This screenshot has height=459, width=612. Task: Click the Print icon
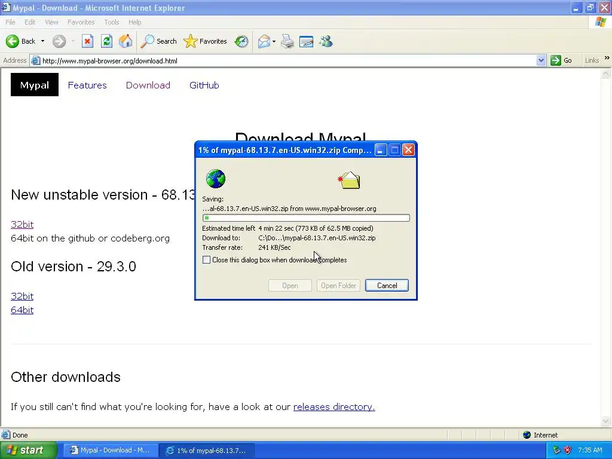(287, 41)
